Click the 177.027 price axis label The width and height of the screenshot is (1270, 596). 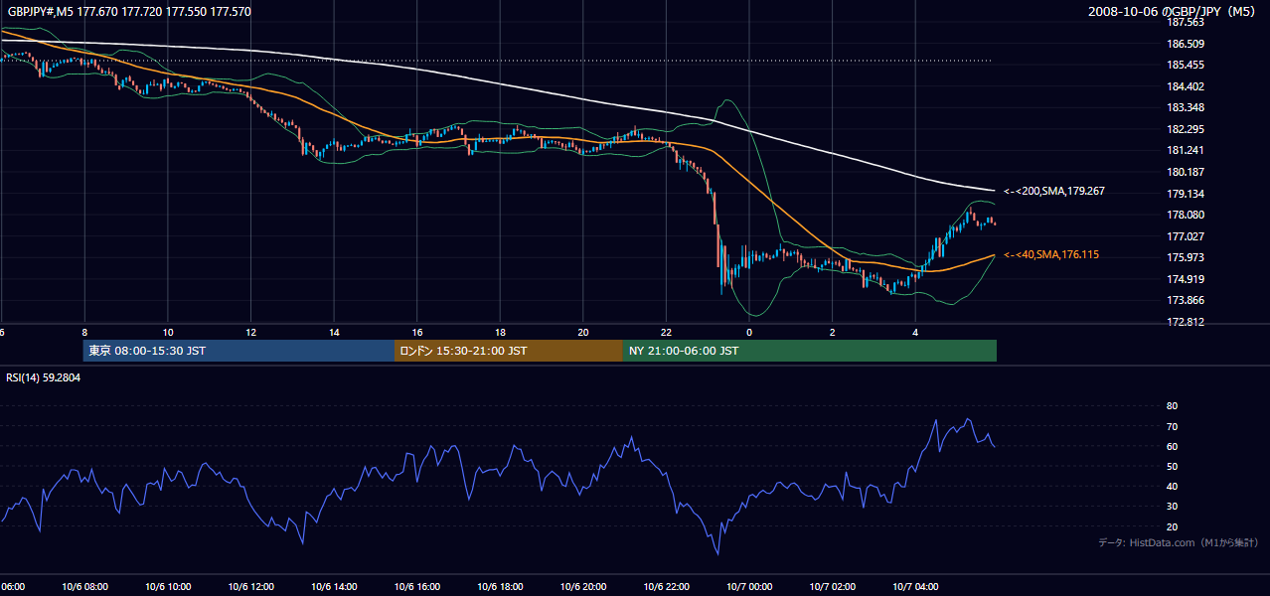[x=1185, y=236]
